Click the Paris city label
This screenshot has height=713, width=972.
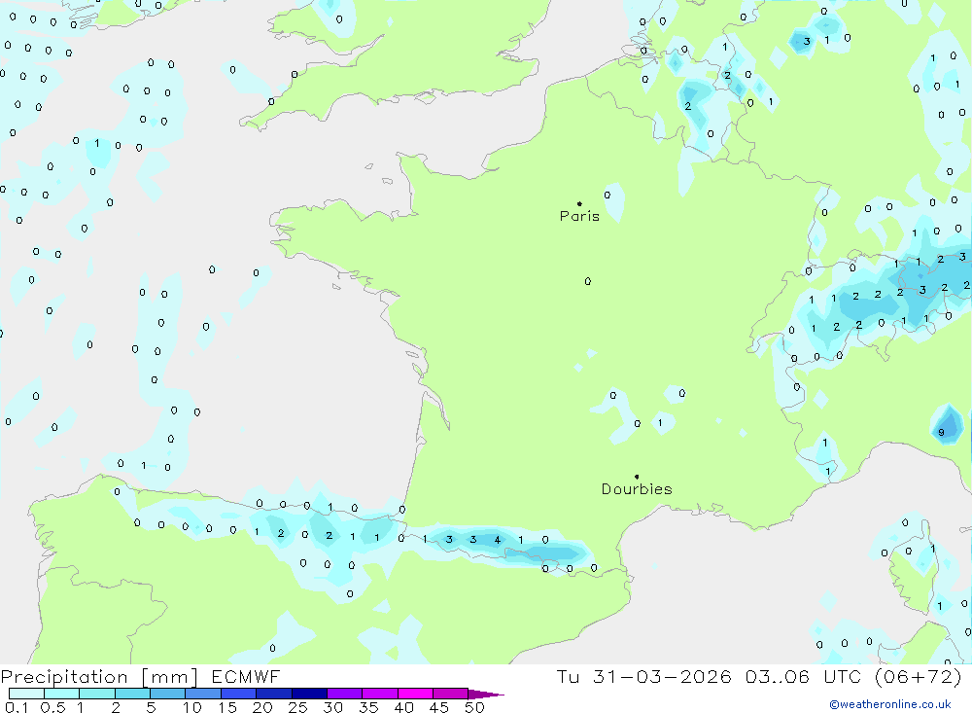click(x=579, y=216)
